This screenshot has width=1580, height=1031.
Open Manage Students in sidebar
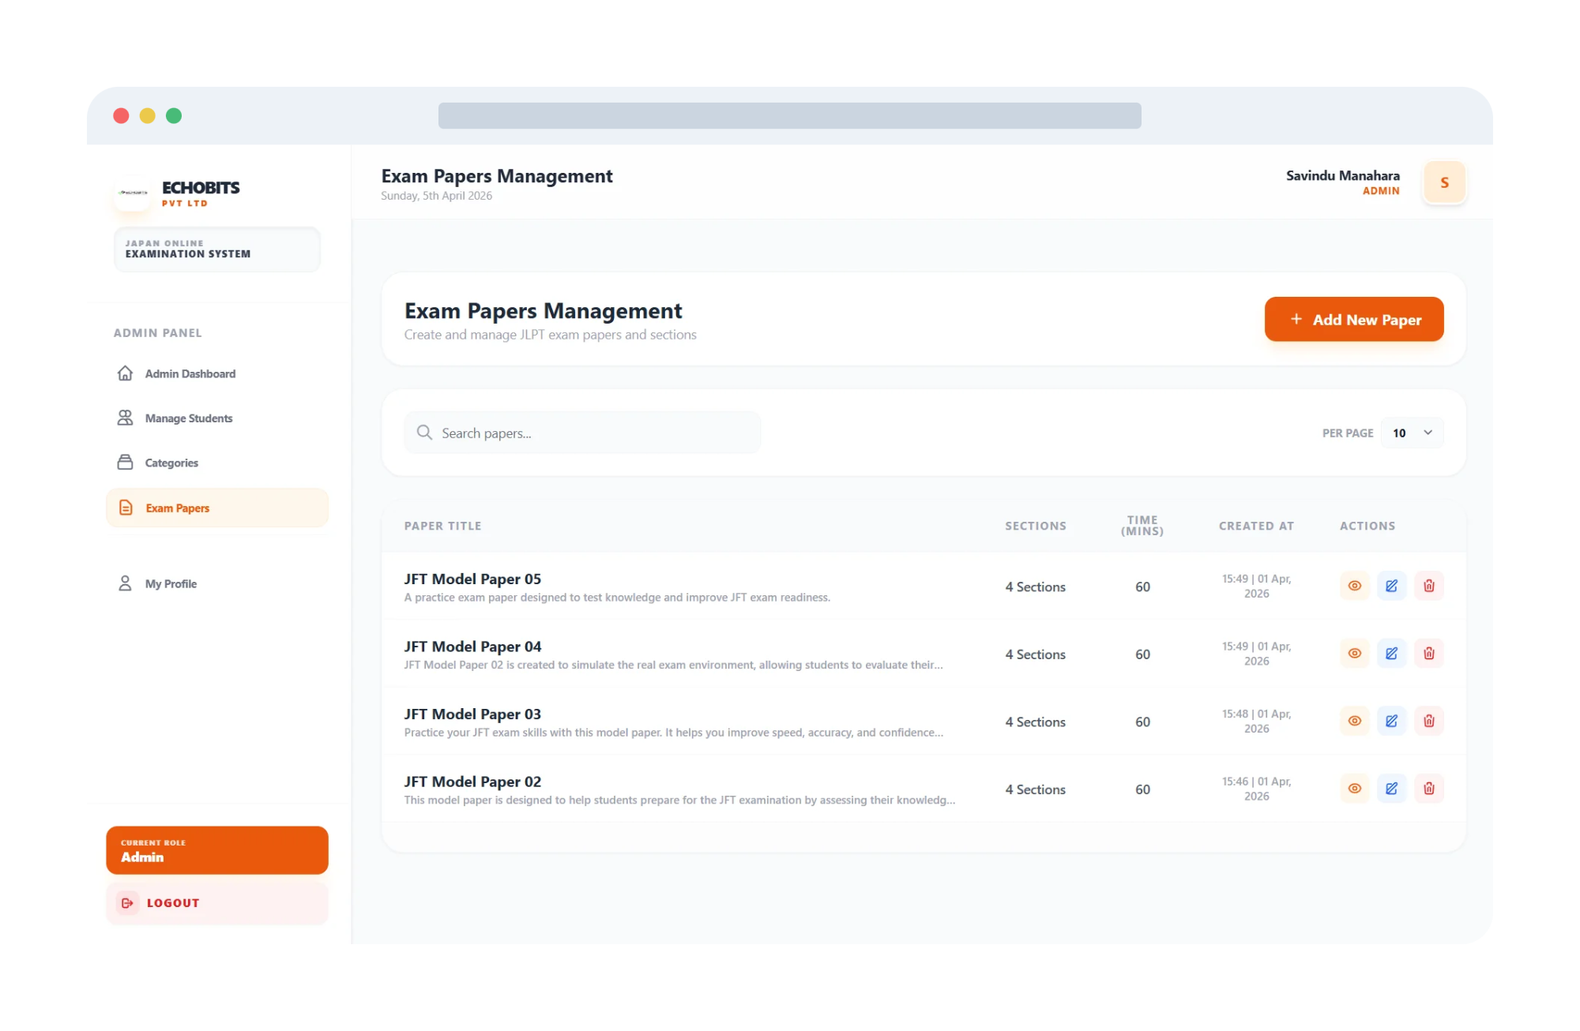click(188, 418)
